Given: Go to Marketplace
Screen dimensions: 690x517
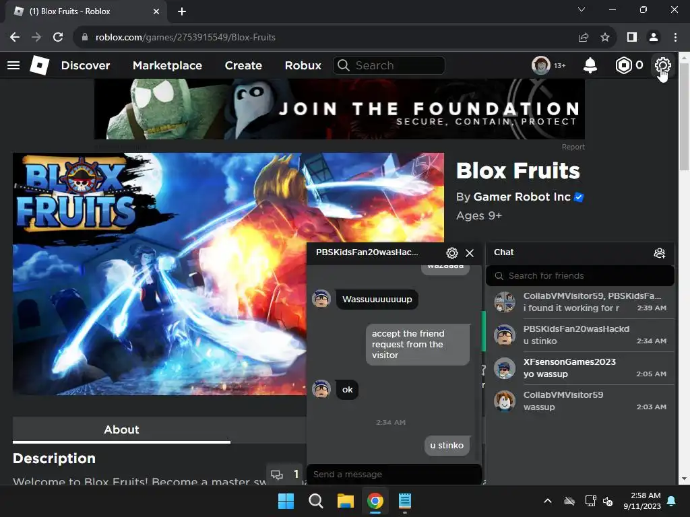Looking at the screenshot, I should (x=167, y=65).
